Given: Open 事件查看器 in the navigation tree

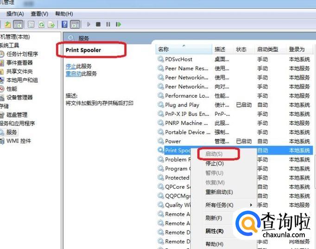Looking at the screenshot, I should [x=19, y=62].
